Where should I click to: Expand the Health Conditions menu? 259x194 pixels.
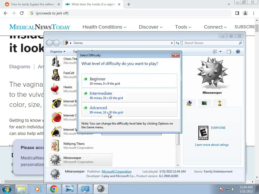tap(104, 27)
